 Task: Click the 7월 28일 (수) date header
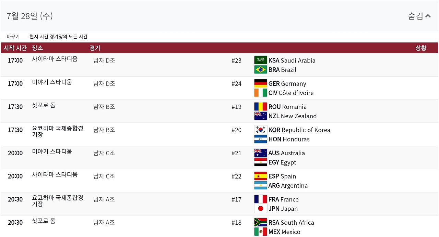(x=30, y=16)
